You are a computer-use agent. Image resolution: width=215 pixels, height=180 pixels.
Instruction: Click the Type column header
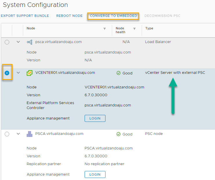149,28
